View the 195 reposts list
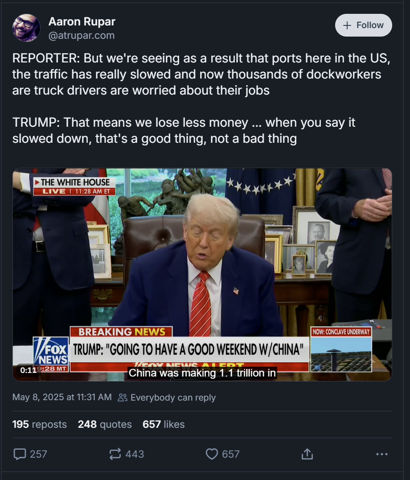Screen dimensions: 410x480 tap(40, 424)
